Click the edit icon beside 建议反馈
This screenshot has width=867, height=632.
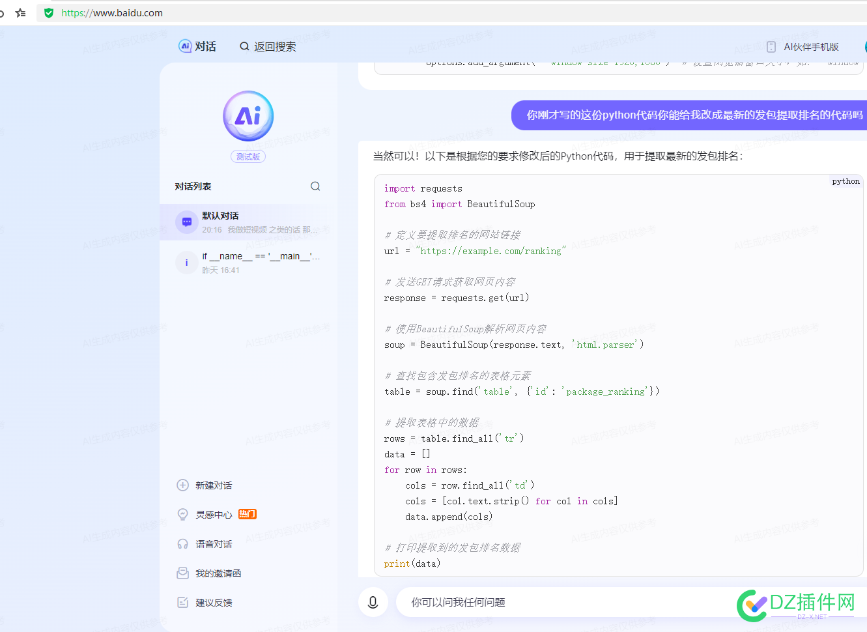pos(182,602)
